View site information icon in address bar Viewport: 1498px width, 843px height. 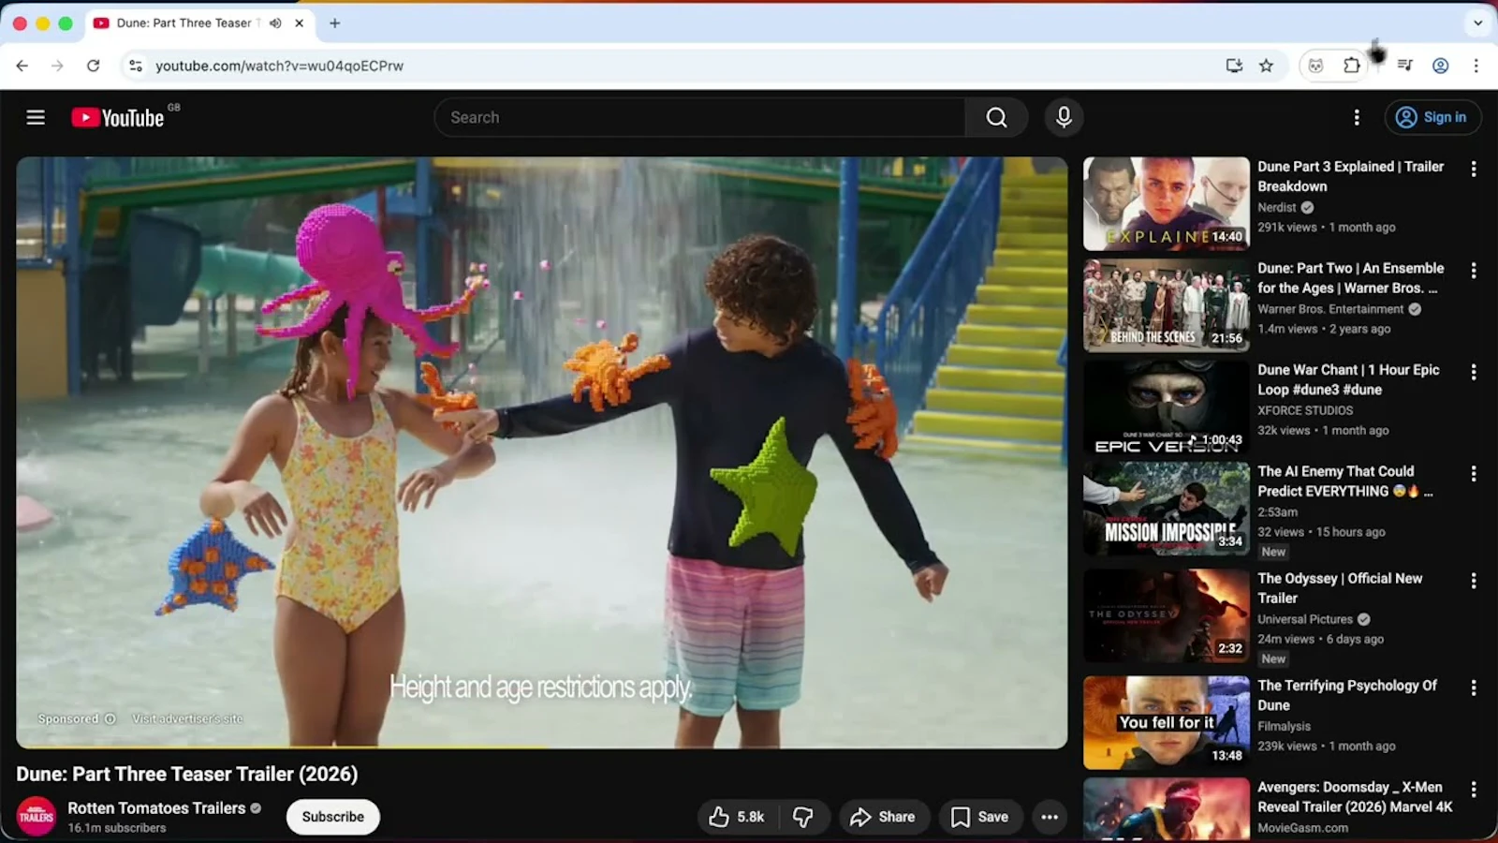[136, 66]
